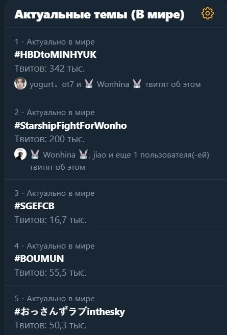Open the #HBDtoMINHYUK hashtag
Screen dimensions: 227x335
[56, 55]
